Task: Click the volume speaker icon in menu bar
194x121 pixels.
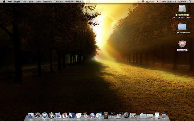Action: click(158, 2)
